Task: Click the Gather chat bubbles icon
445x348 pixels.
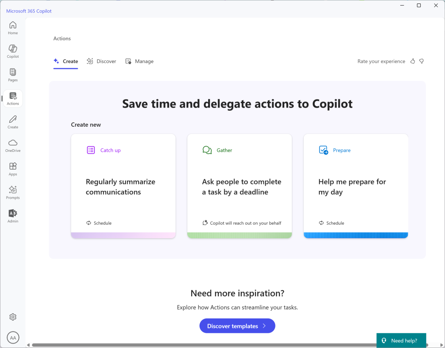Action: [207, 150]
